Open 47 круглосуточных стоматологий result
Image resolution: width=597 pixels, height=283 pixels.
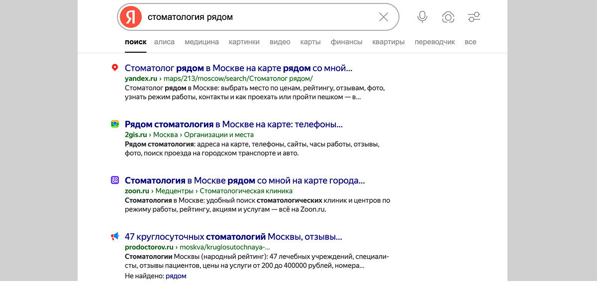tap(233, 237)
